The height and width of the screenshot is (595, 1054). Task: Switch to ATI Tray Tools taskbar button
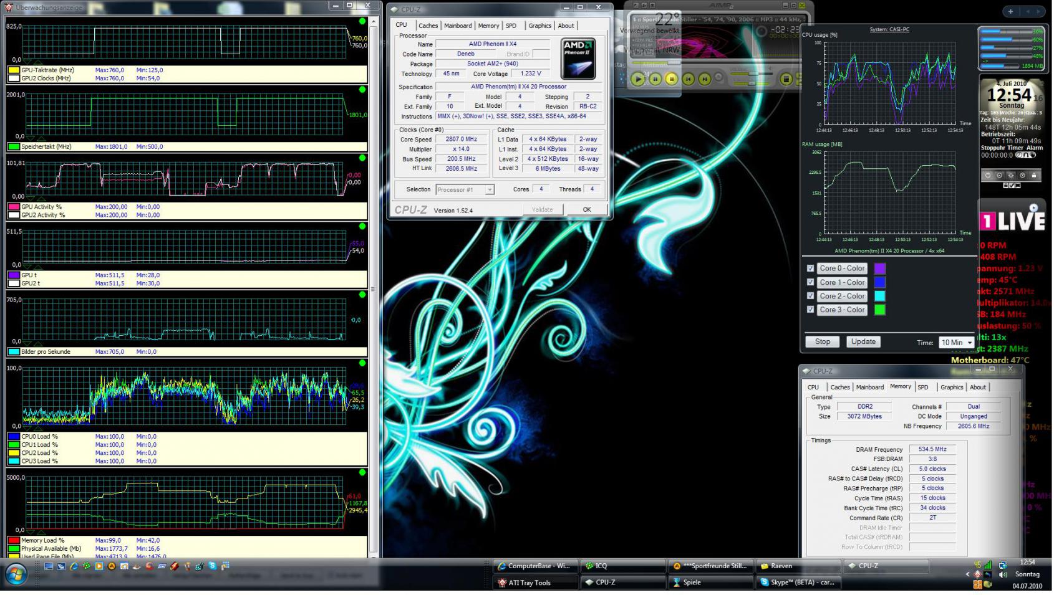tap(534, 583)
